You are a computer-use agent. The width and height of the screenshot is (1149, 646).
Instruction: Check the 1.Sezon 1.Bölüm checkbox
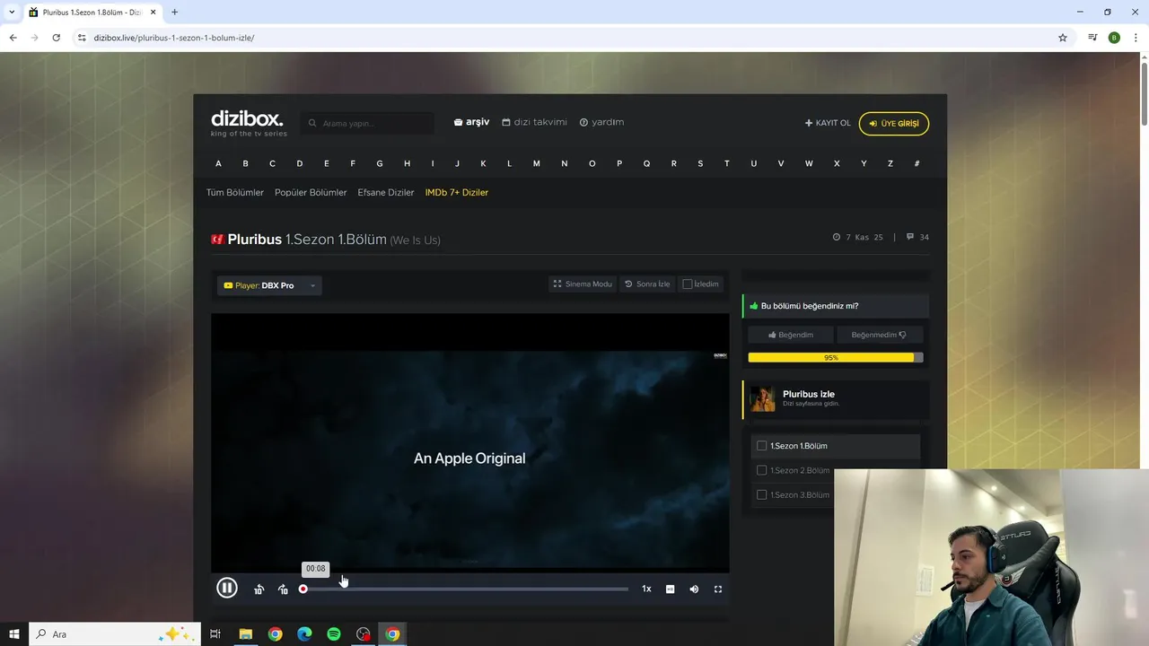click(762, 446)
